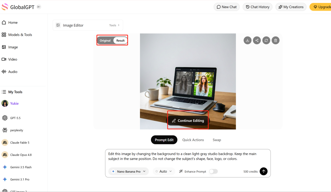Switch preview to Result
Image resolution: width=331 pixels, height=192 pixels.
pyautogui.click(x=121, y=40)
